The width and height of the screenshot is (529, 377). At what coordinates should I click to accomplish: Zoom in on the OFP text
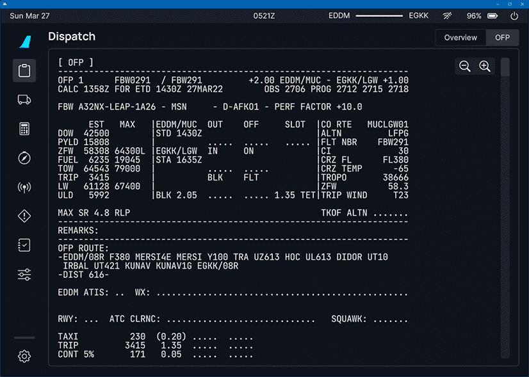point(485,66)
